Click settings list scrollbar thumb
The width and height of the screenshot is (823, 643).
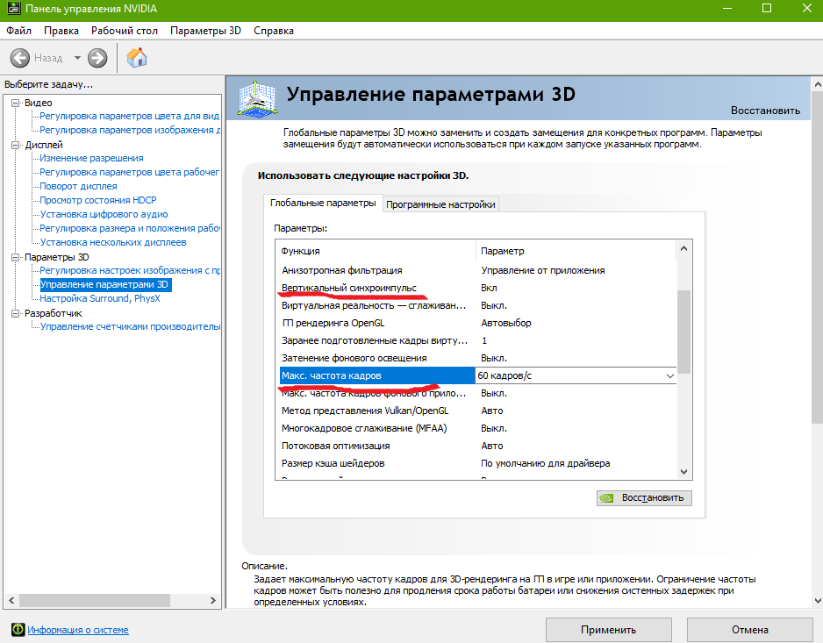(x=683, y=332)
